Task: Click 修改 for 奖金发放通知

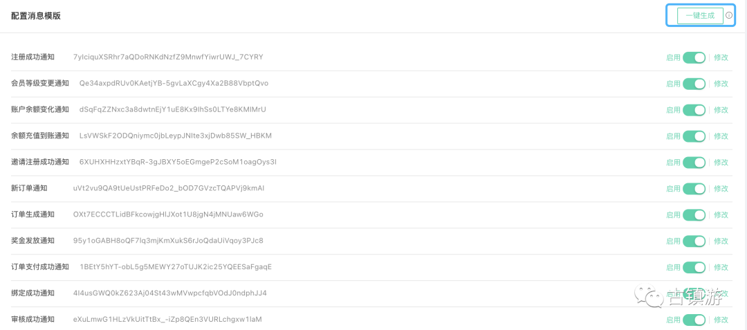Action: pos(721,241)
